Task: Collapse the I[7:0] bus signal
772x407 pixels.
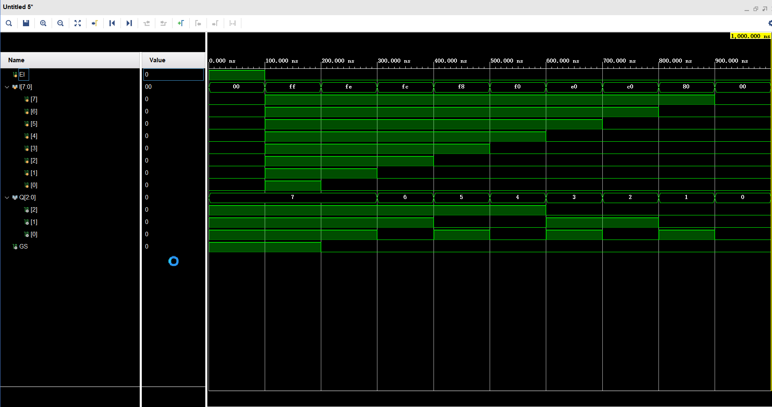Action: [x=7, y=87]
